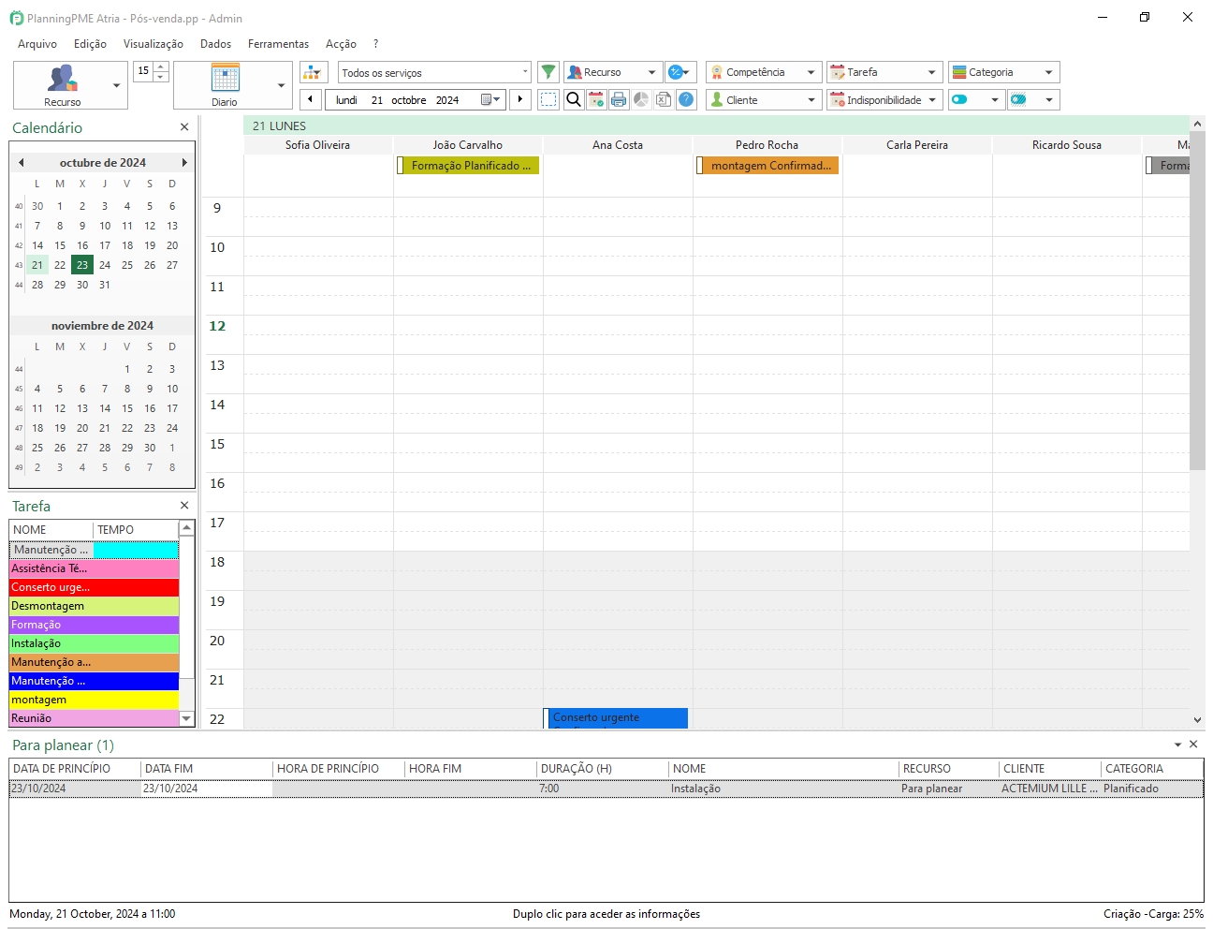Click the Tarefa list down arrow
The width and height of the screenshot is (1213, 929).
point(186,718)
